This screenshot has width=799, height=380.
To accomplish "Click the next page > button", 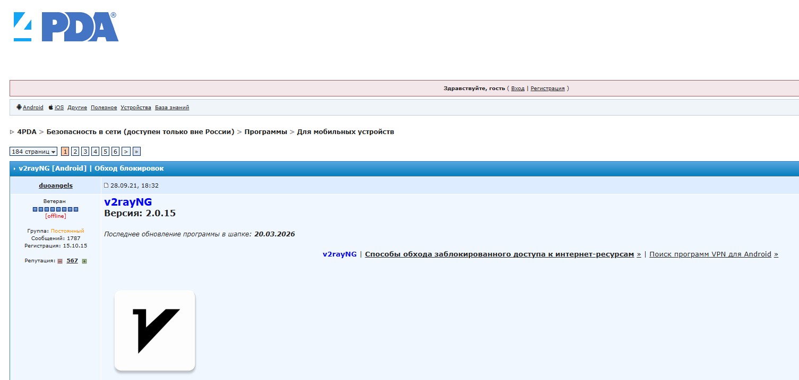I will coord(126,152).
